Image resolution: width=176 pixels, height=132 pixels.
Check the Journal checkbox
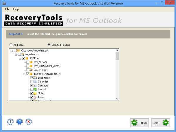pyautogui.click(x=32, y=89)
